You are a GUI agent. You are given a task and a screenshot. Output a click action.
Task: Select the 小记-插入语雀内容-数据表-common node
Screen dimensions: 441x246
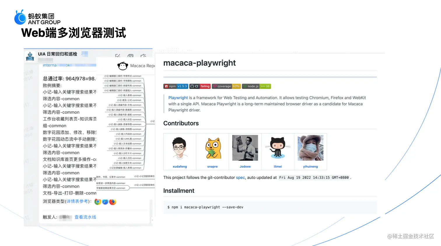coord(124,110)
